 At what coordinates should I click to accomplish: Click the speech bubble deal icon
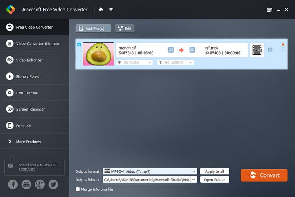(11, 165)
